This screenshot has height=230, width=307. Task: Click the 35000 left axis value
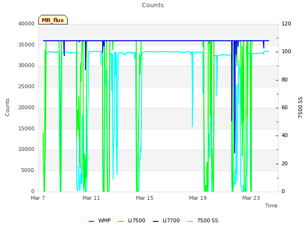coord(26,45)
